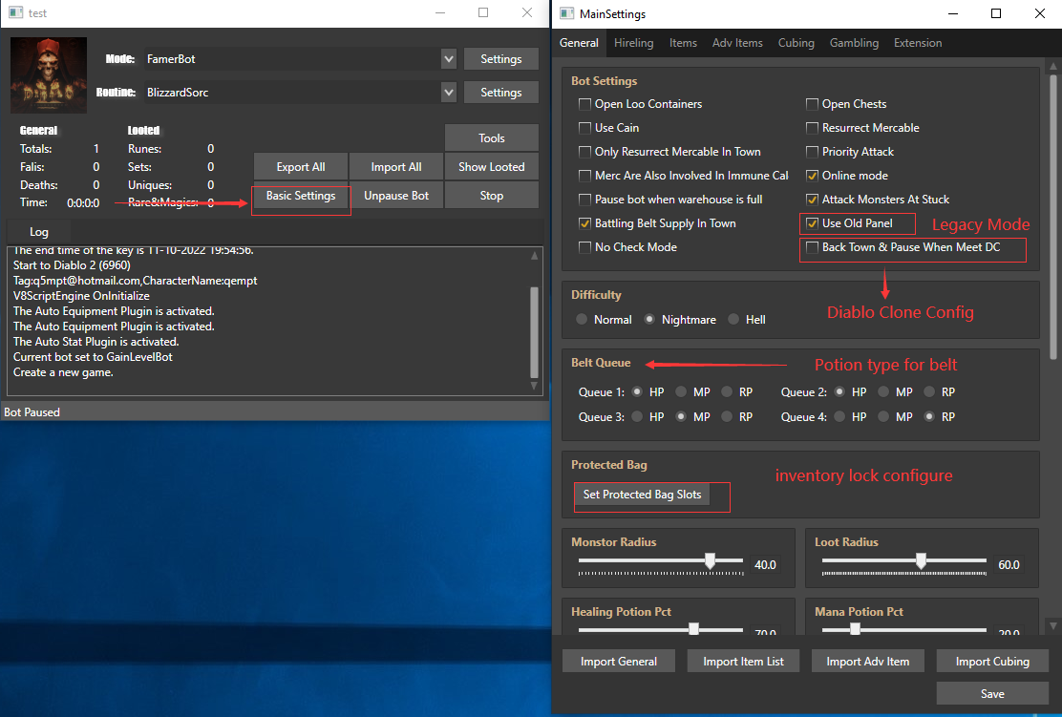Image resolution: width=1062 pixels, height=717 pixels.
Task: Set Queue 1 to RP
Action: pyautogui.click(x=727, y=392)
